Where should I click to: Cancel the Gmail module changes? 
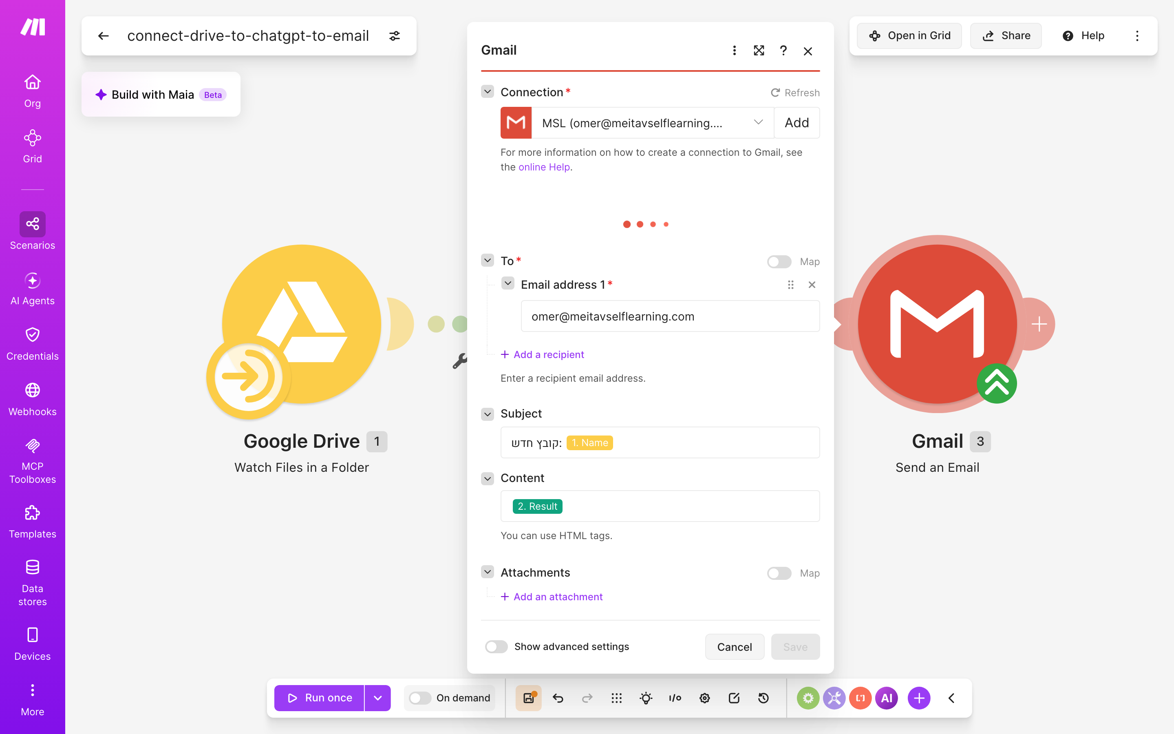tap(735, 647)
